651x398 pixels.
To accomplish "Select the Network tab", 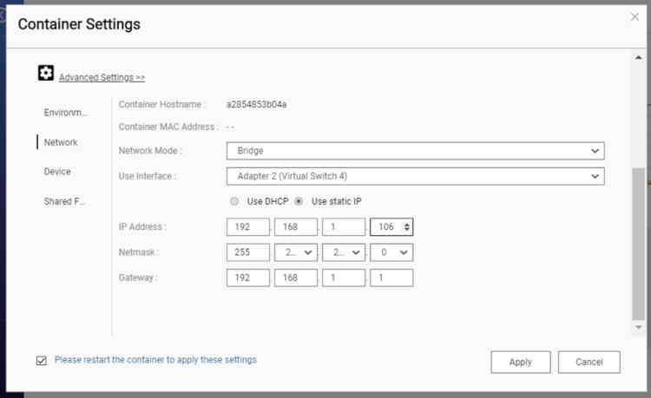I will 61,142.
